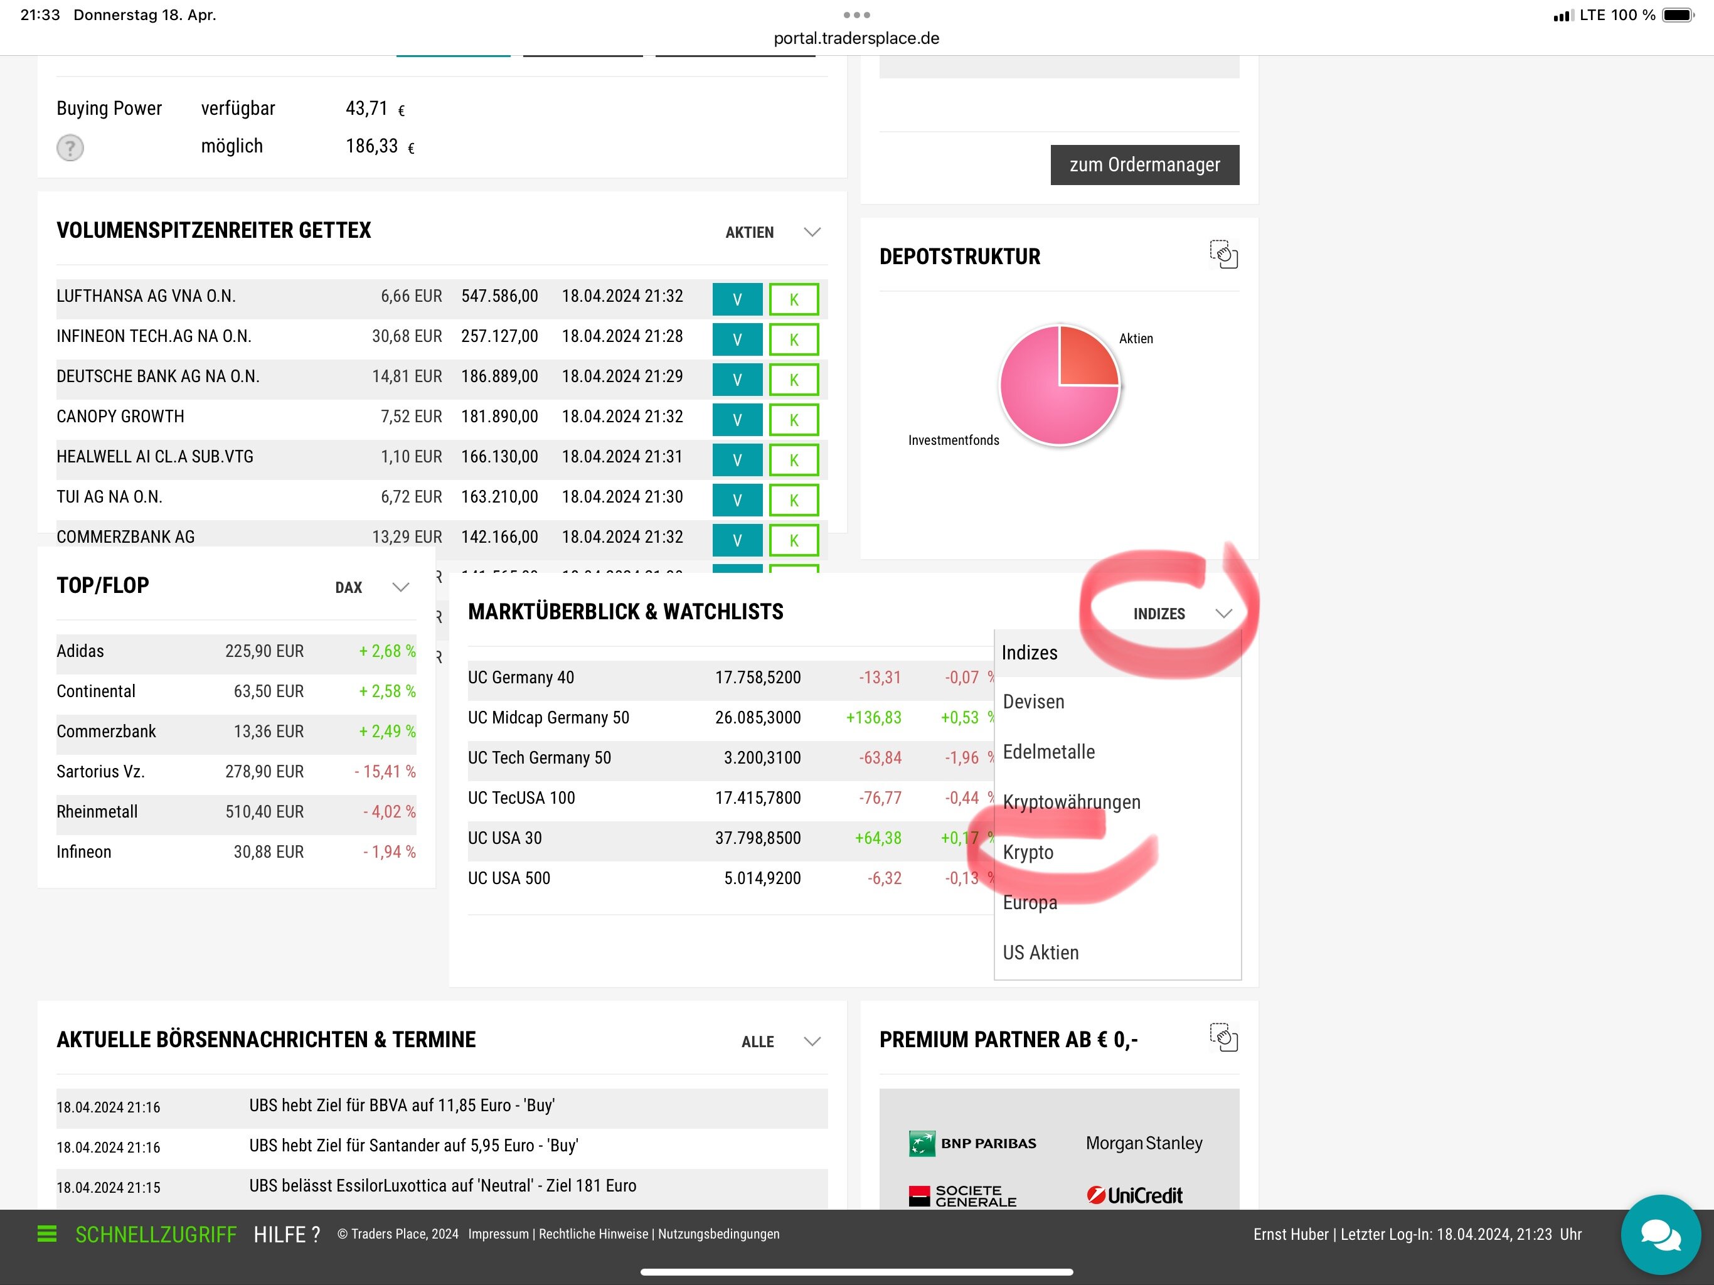Click the Premium Partner widget settings icon

coord(1223,1037)
